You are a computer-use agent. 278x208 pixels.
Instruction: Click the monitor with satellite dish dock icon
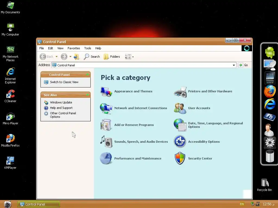[x=270, y=65]
